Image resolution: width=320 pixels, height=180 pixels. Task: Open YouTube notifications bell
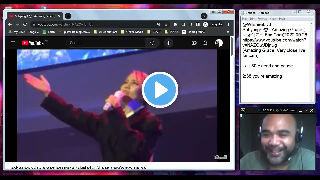(205, 43)
